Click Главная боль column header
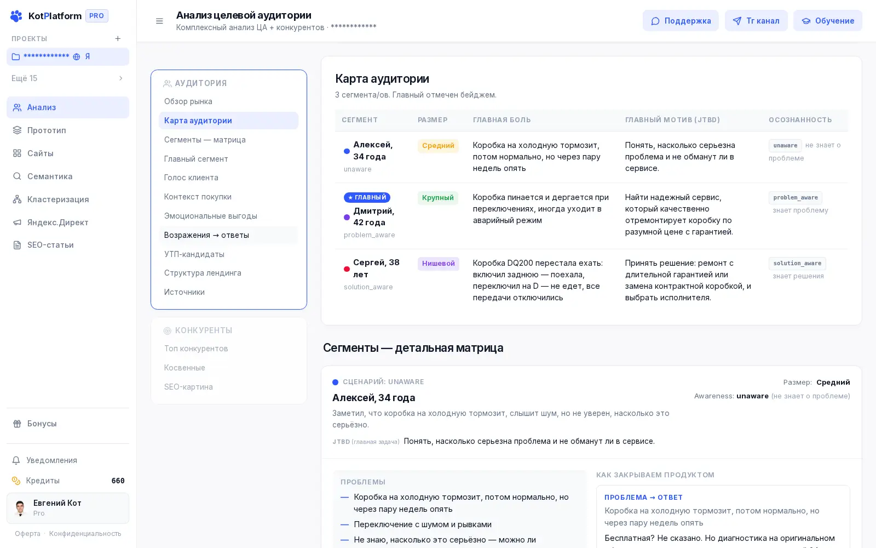The height and width of the screenshot is (548, 876). point(502,120)
